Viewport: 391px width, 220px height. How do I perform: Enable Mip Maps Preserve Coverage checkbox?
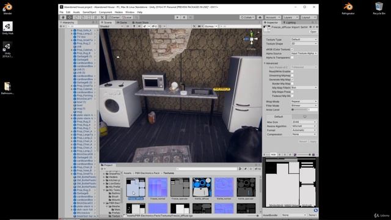292,92
